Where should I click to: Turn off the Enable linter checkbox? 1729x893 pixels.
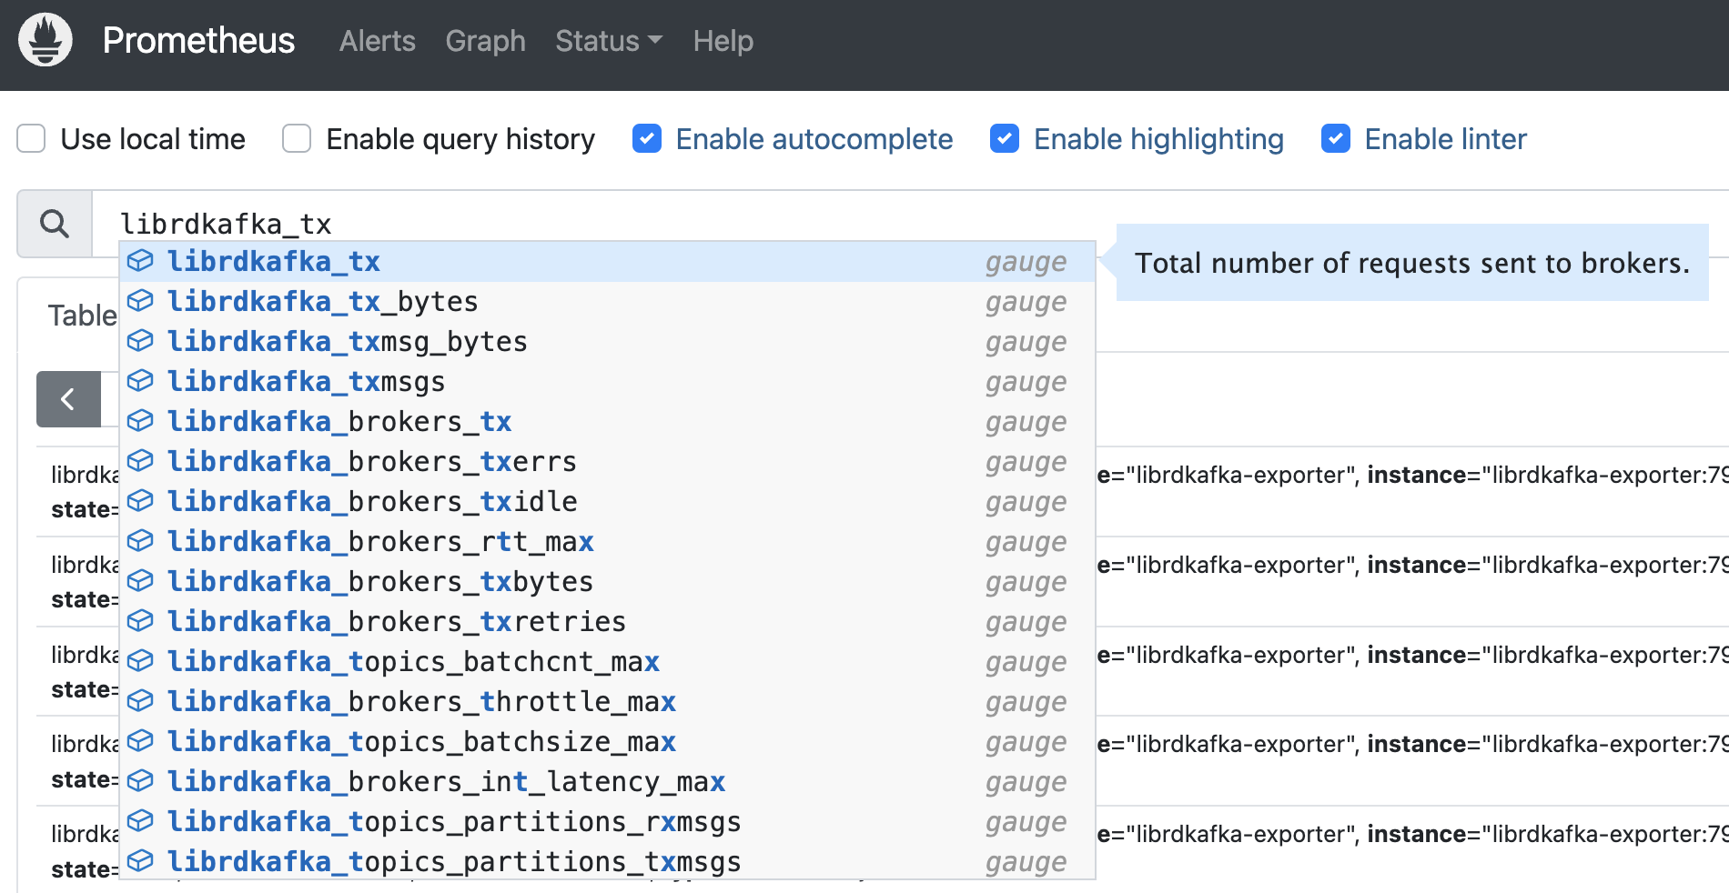point(1336,139)
